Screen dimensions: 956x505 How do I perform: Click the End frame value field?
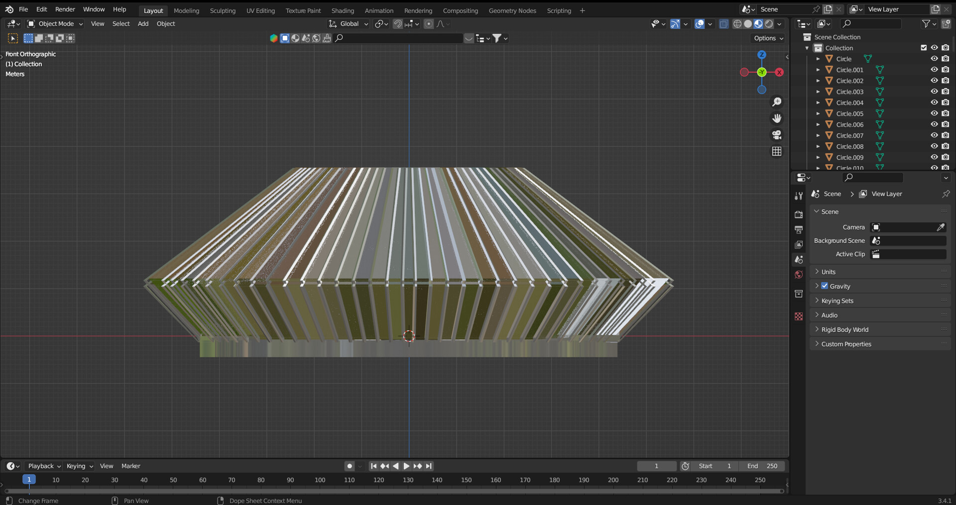click(762, 466)
